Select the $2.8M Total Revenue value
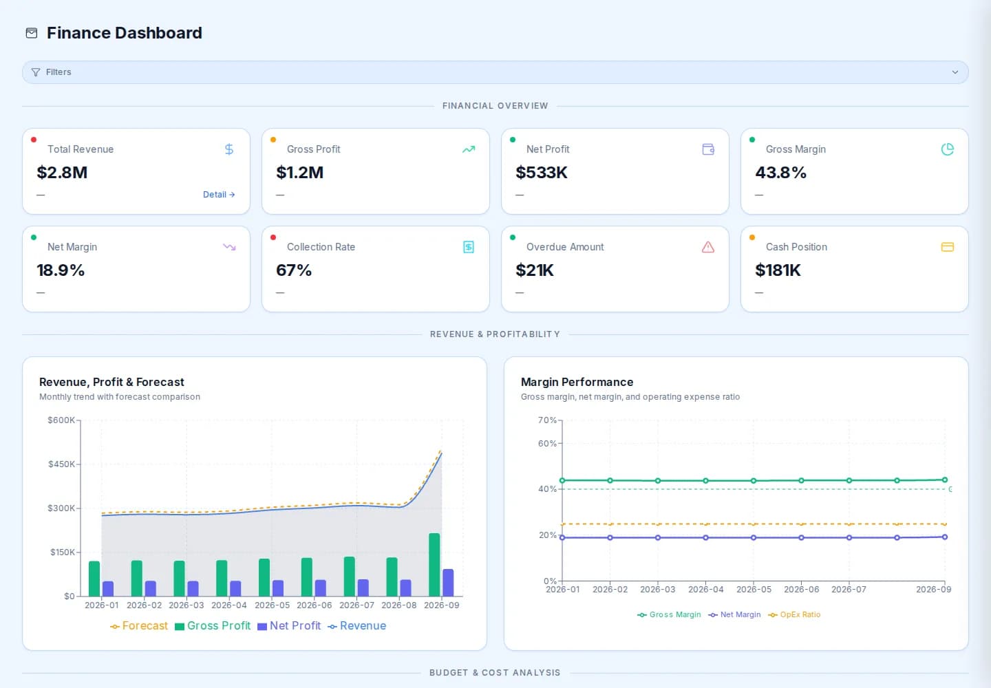The width and height of the screenshot is (991, 688). [62, 173]
